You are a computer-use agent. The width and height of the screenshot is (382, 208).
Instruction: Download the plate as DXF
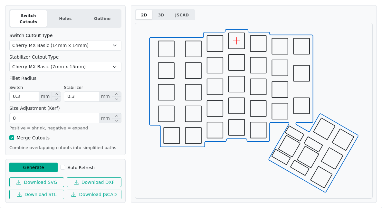coord(94,182)
